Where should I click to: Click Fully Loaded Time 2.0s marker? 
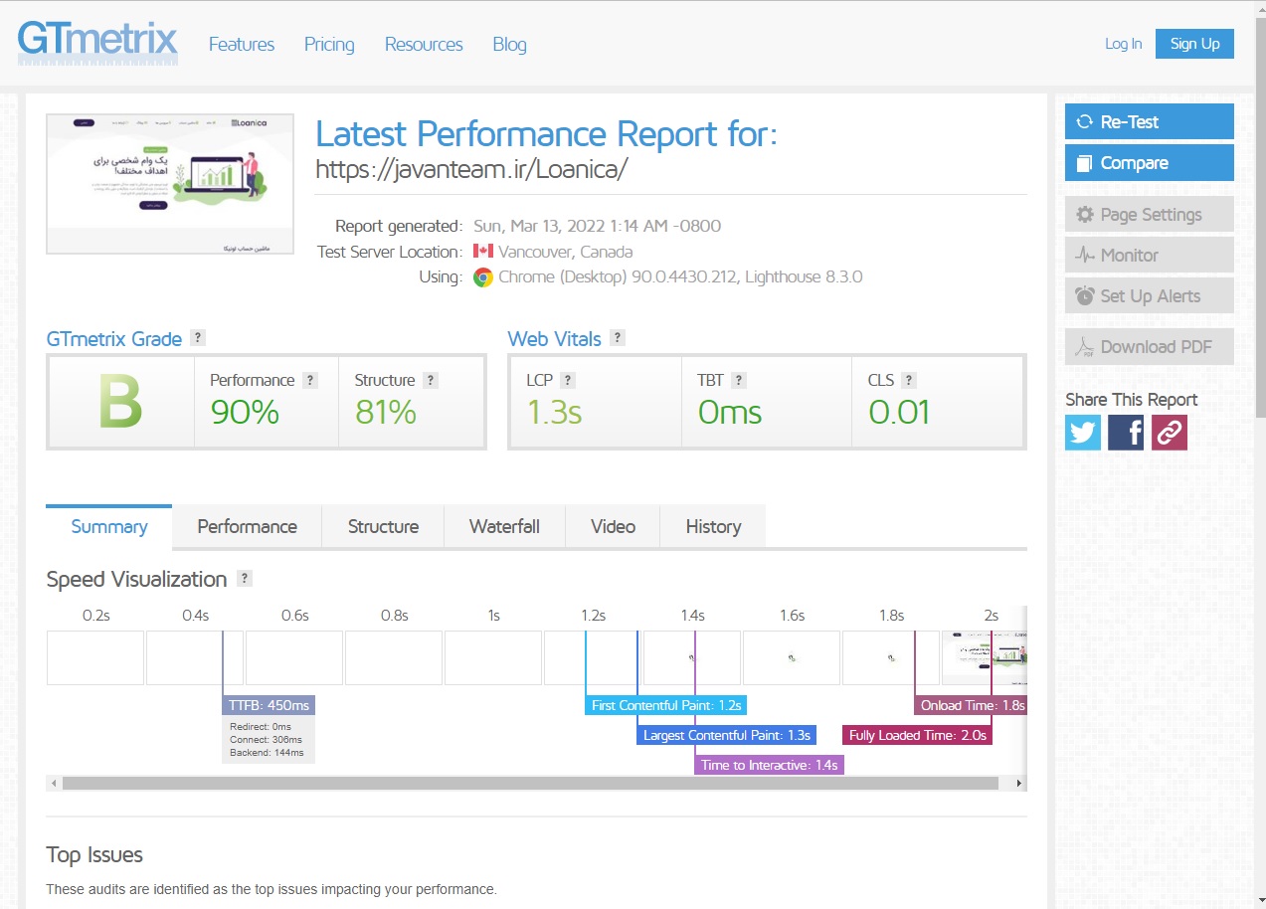point(918,735)
